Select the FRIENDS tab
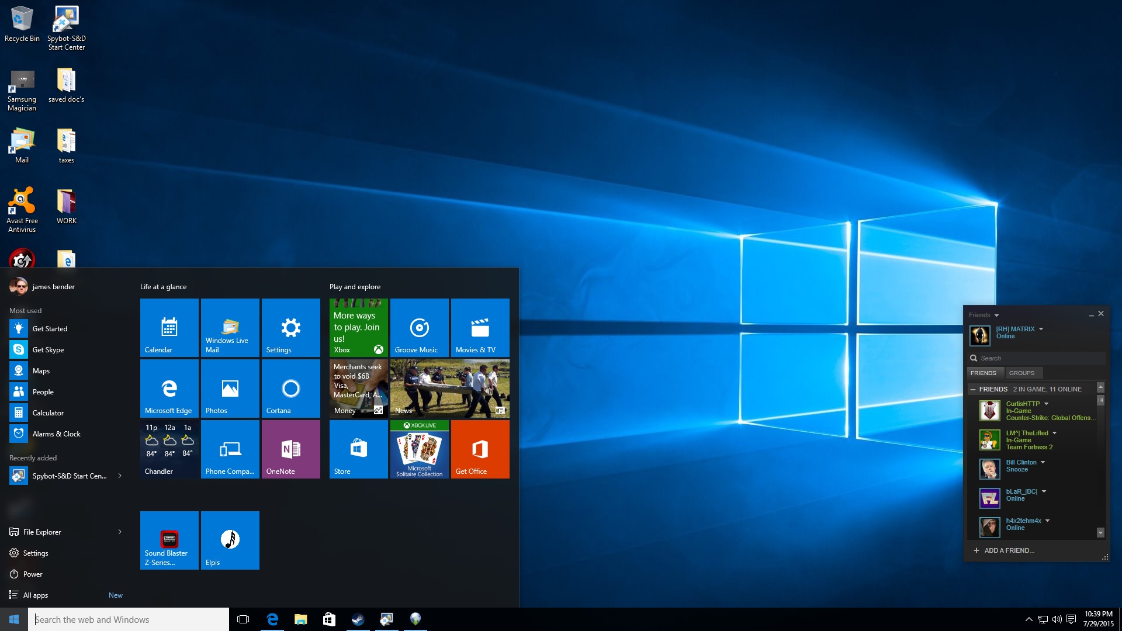Image resolution: width=1122 pixels, height=631 pixels. point(983,373)
